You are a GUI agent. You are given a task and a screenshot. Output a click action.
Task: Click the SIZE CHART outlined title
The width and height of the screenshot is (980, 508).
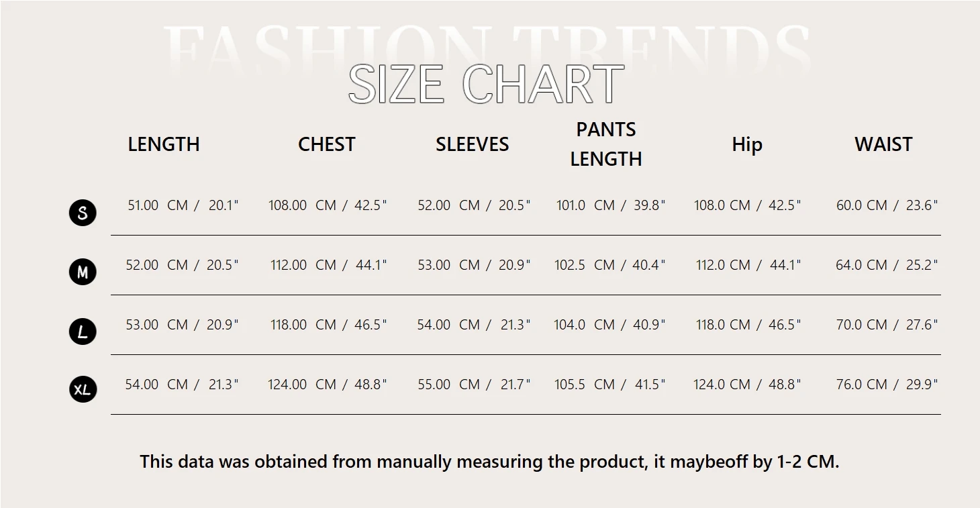point(486,85)
